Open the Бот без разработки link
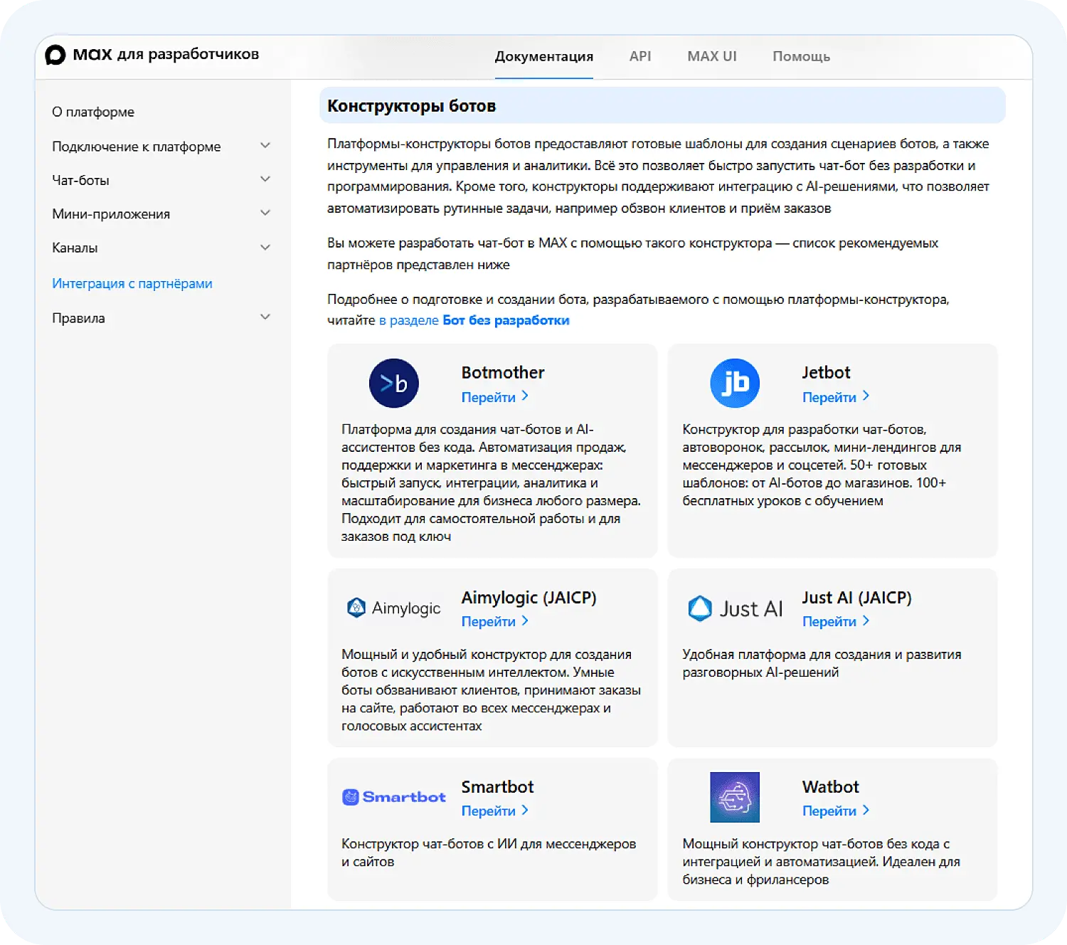 (x=505, y=320)
